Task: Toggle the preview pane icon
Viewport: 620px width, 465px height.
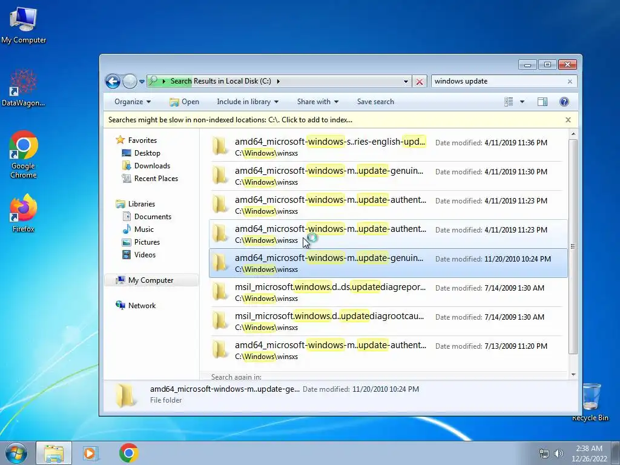Action: (542, 102)
